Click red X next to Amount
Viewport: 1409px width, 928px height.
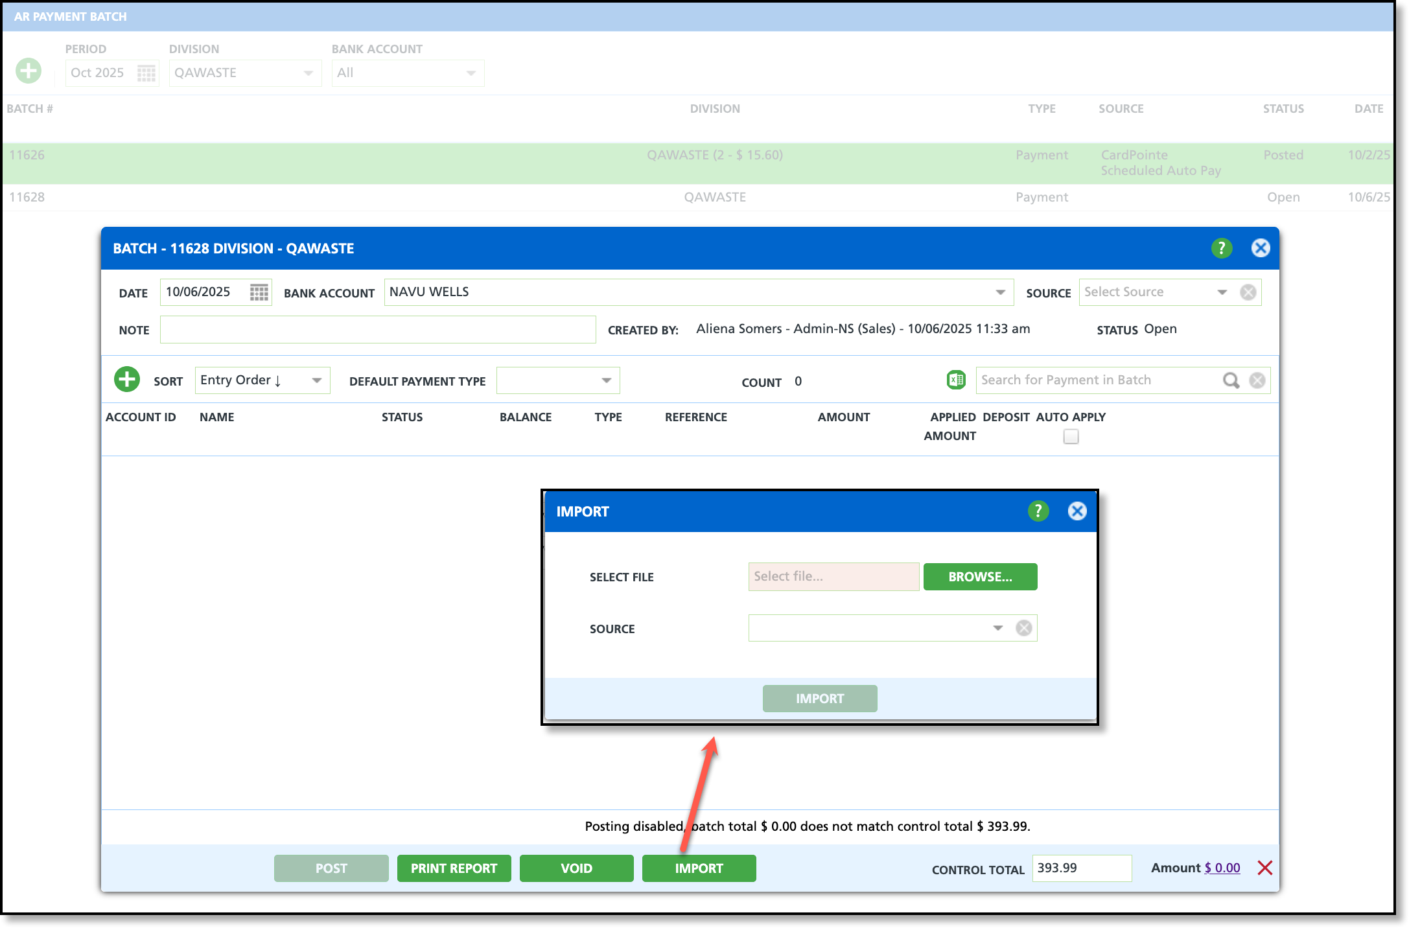(1264, 868)
